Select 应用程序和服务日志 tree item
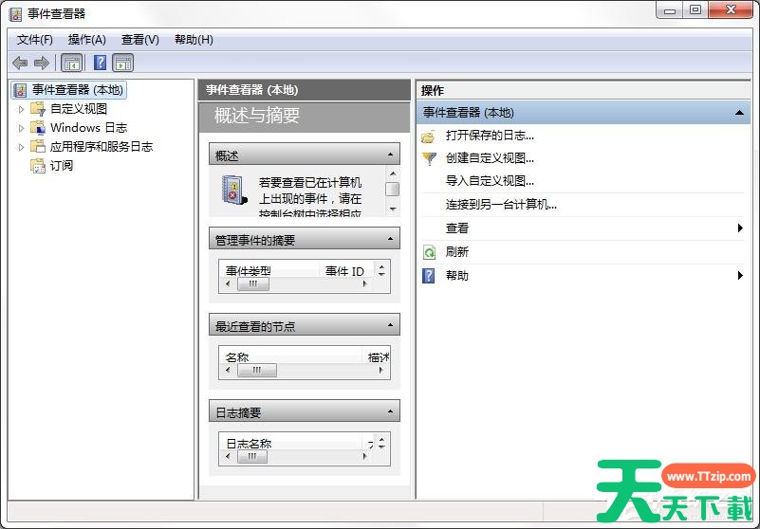Image resolution: width=760 pixels, height=529 pixels. click(102, 147)
